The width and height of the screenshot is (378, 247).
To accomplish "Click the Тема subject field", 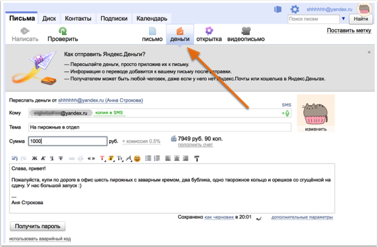I will pyautogui.click(x=160, y=127).
